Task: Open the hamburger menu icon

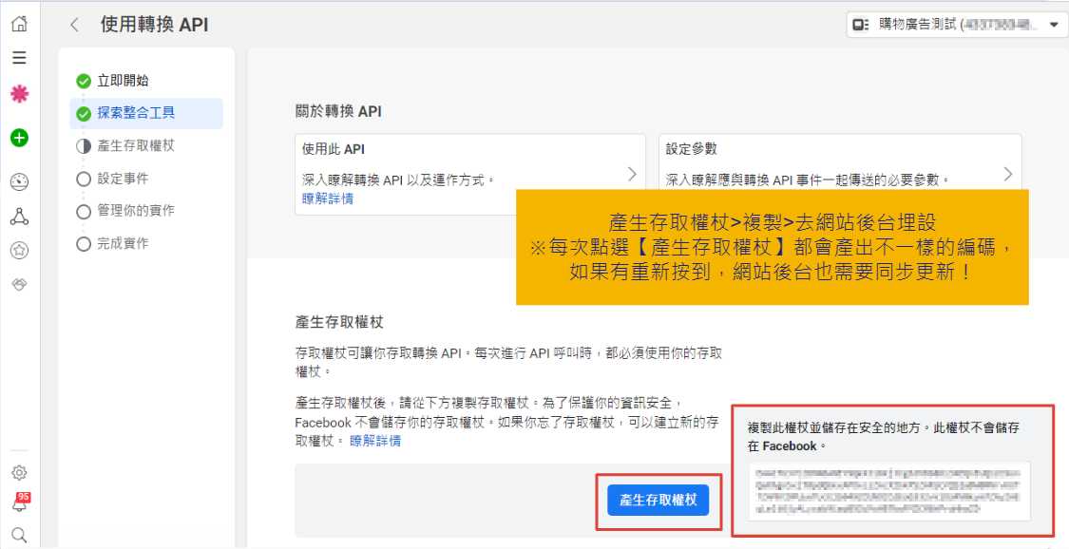Action: [x=19, y=58]
